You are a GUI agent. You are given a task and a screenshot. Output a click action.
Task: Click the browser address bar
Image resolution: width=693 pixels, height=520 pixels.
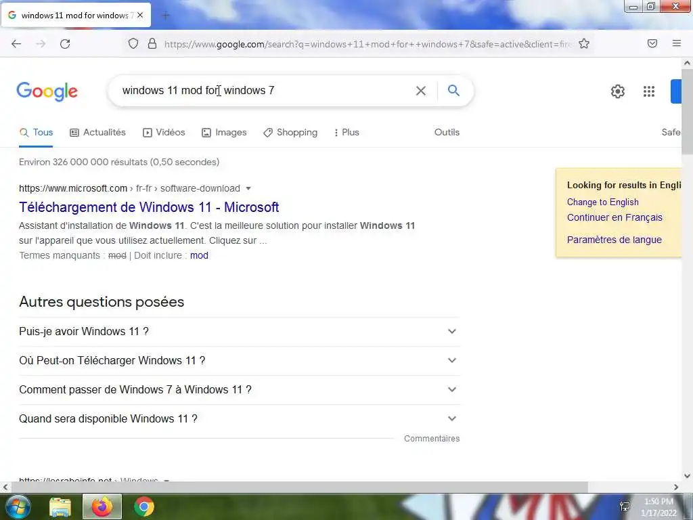[367, 44]
